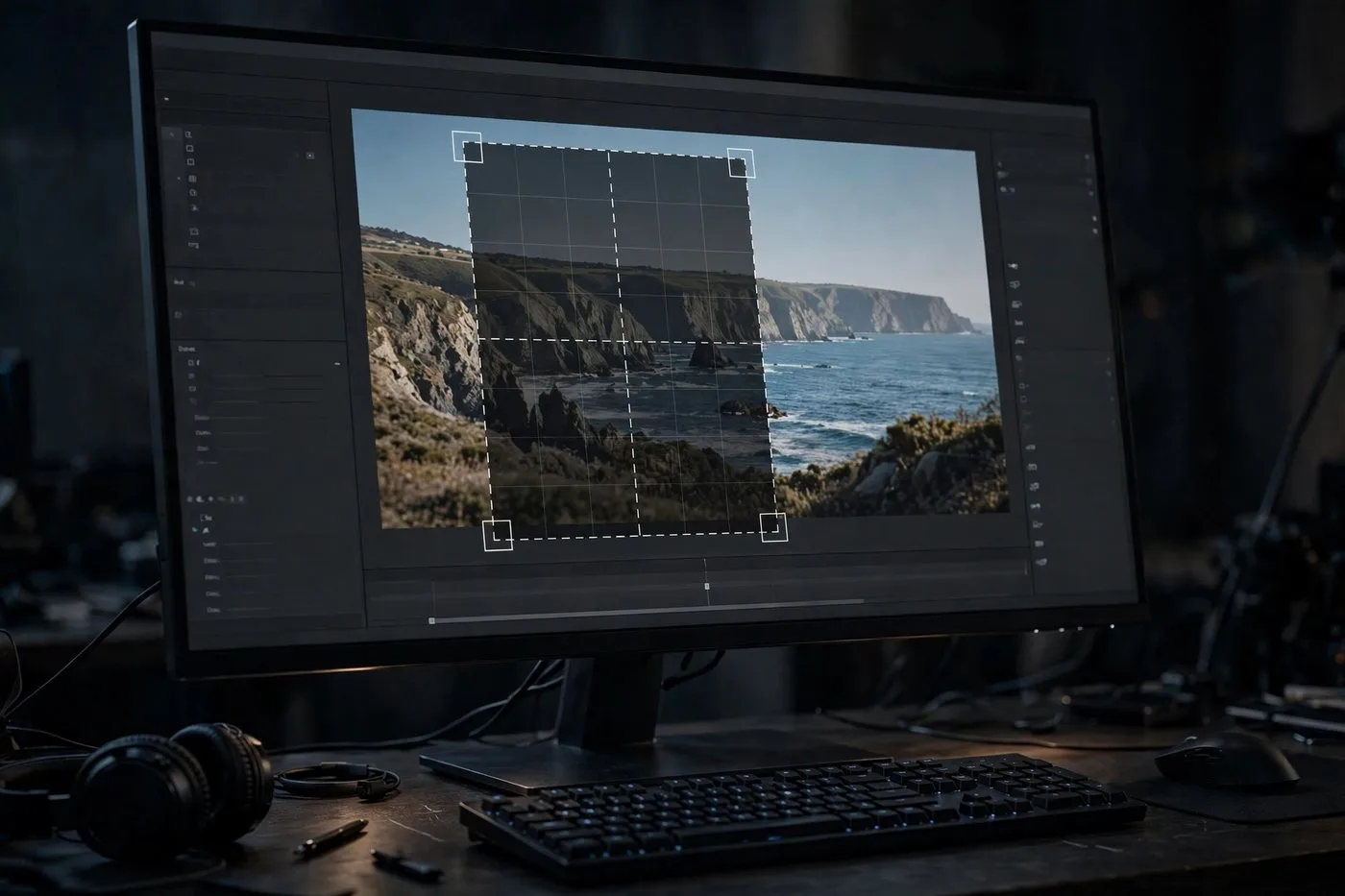Click the top-left crop corner handle

point(467,146)
